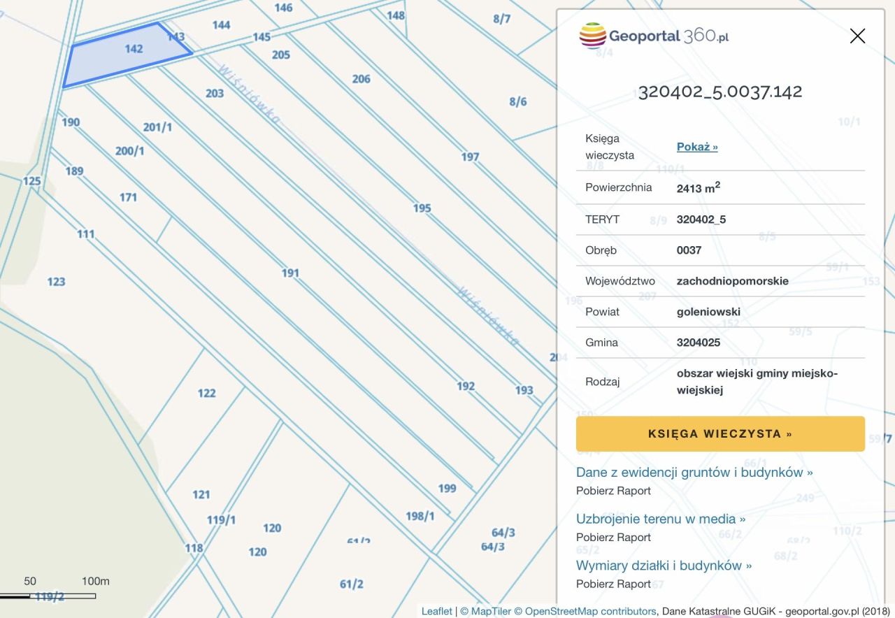Click parcel 144 on the map
This screenshot has width=895, height=618.
pyautogui.click(x=221, y=25)
